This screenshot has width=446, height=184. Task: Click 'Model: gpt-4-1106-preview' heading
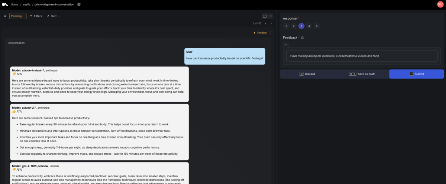pos(30,166)
